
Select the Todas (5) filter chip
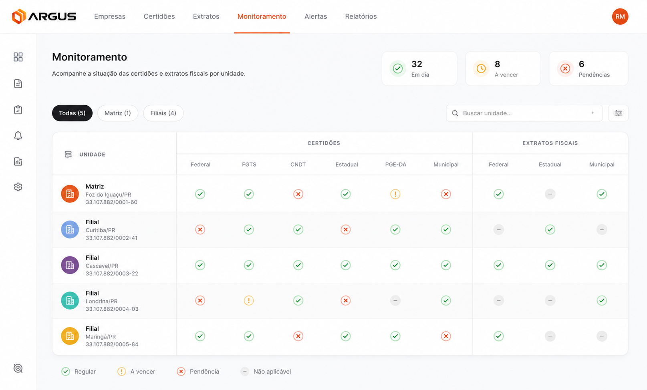tap(72, 113)
